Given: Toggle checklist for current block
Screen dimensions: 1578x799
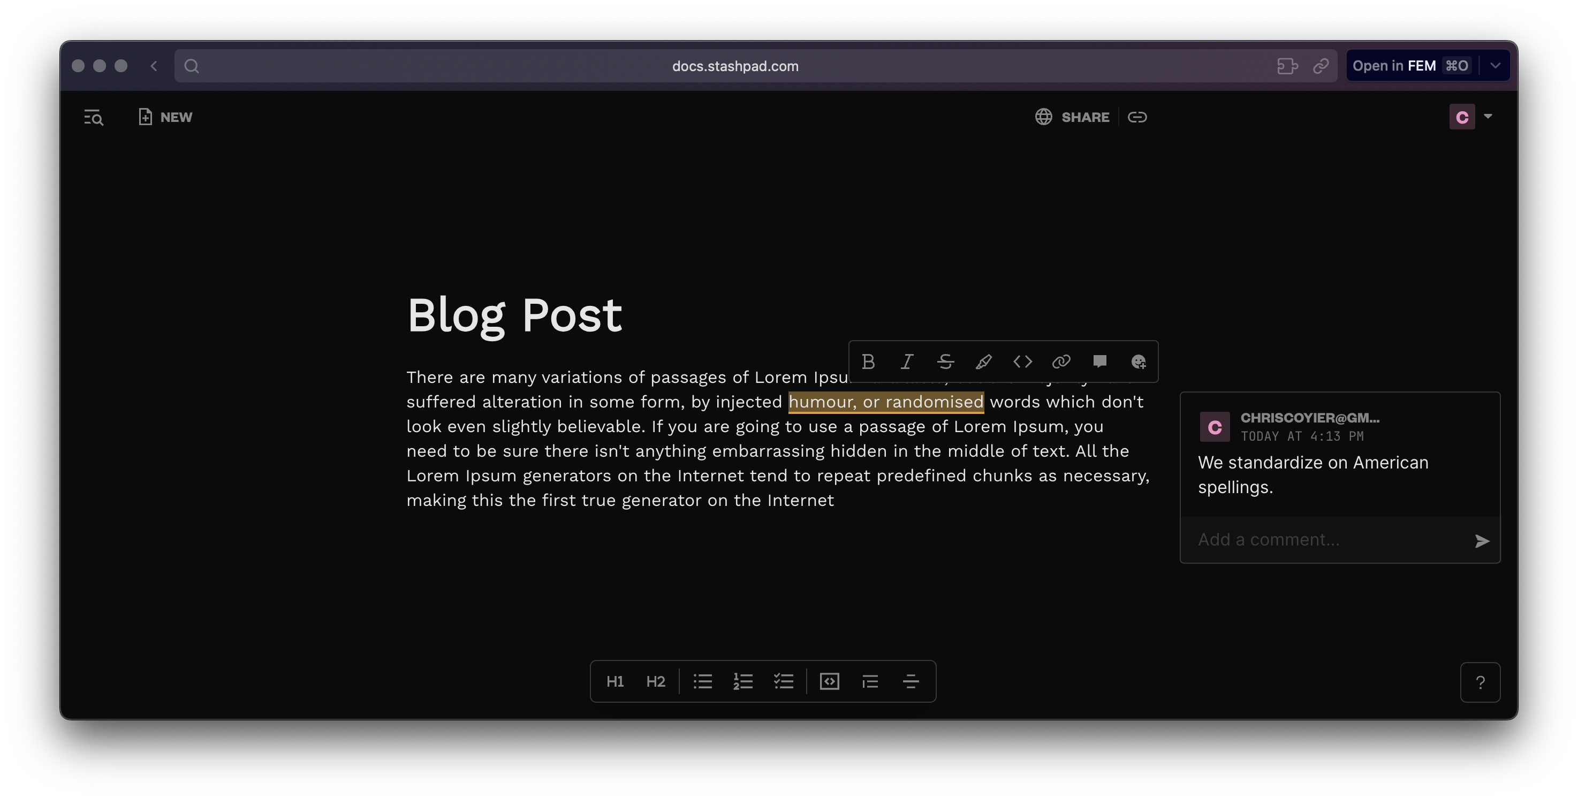Looking at the screenshot, I should pos(784,681).
